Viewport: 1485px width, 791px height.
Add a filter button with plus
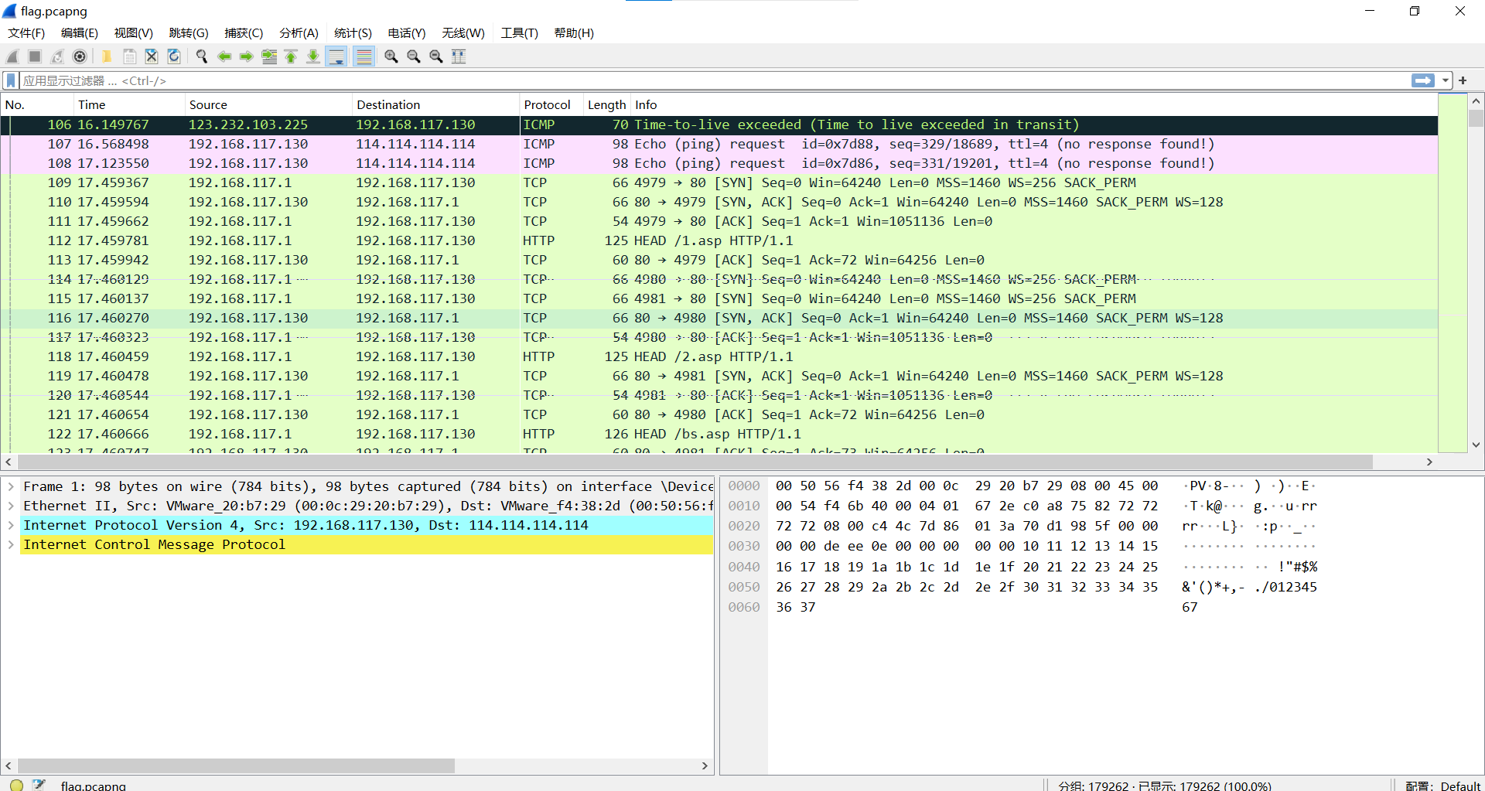(1463, 80)
